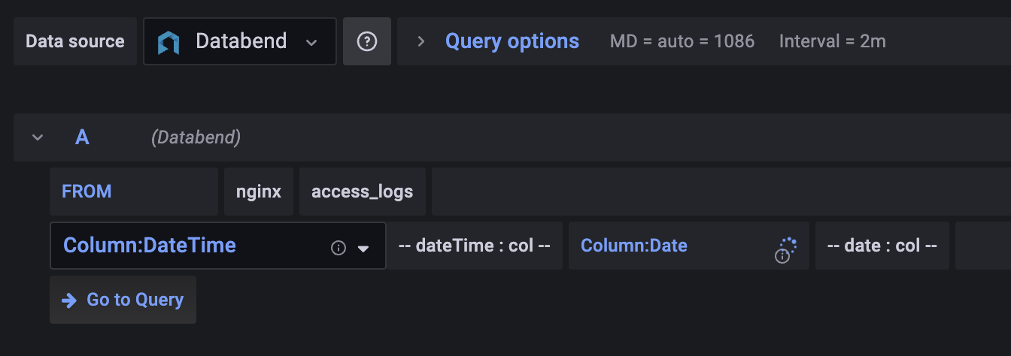Choose the date column segment
Viewport: 1011px width, 356px height.
pyautogui.click(x=882, y=246)
